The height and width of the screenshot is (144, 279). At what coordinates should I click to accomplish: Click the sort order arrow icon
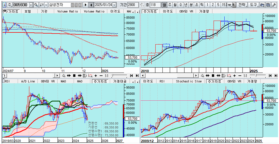click(41, 5)
